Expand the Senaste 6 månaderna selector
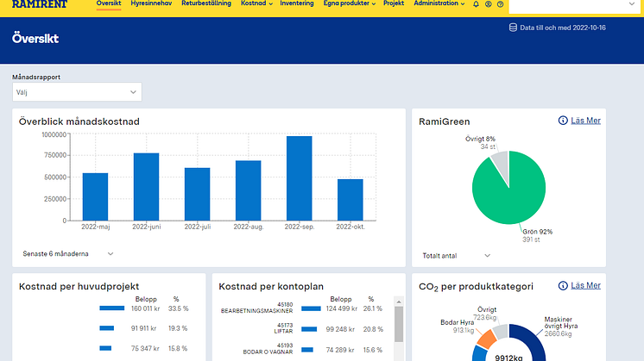This screenshot has height=361, width=644. pos(68,254)
